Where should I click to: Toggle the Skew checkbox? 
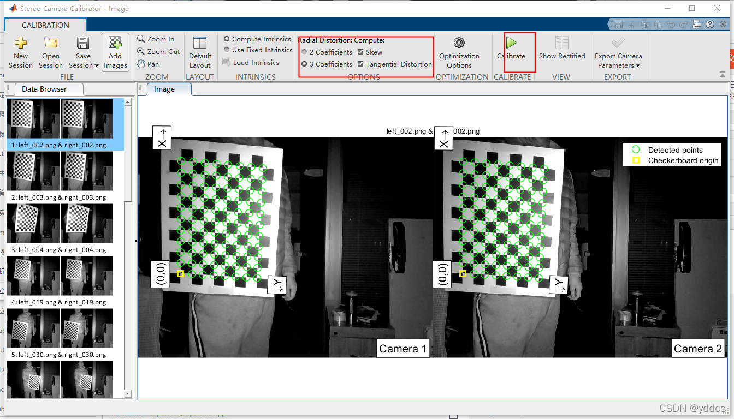click(370, 52)
